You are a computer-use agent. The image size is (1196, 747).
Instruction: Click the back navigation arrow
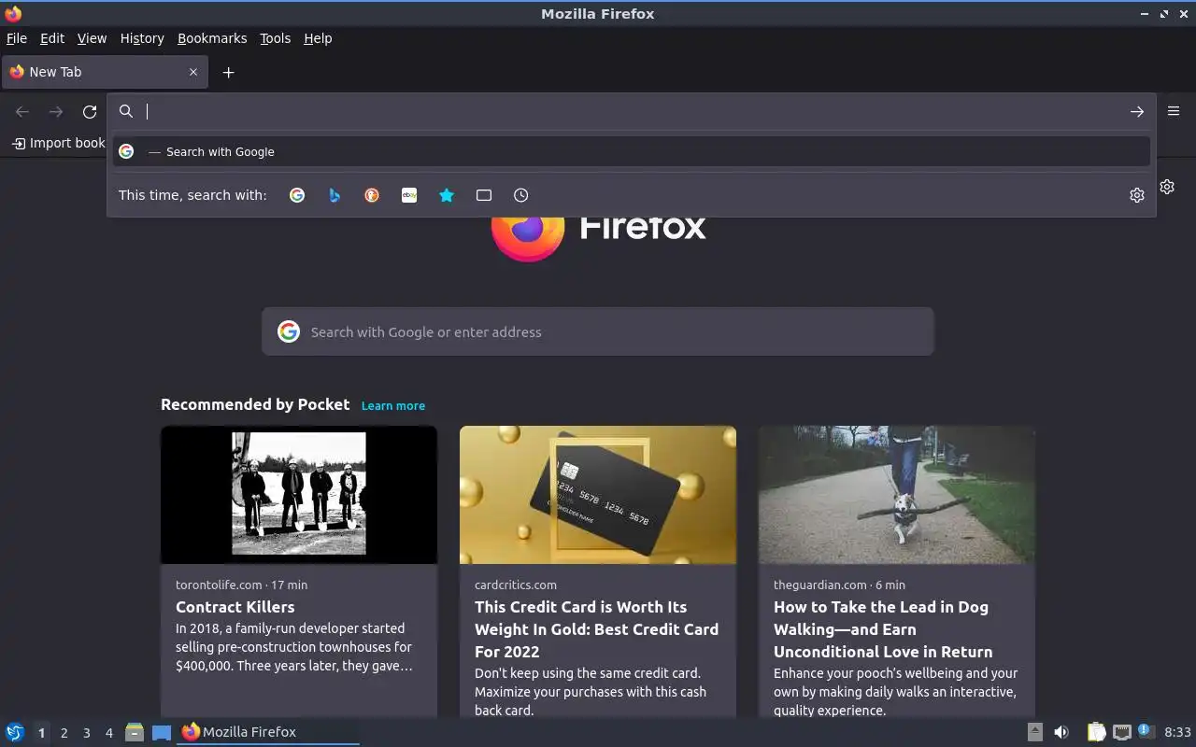(22, 112)
